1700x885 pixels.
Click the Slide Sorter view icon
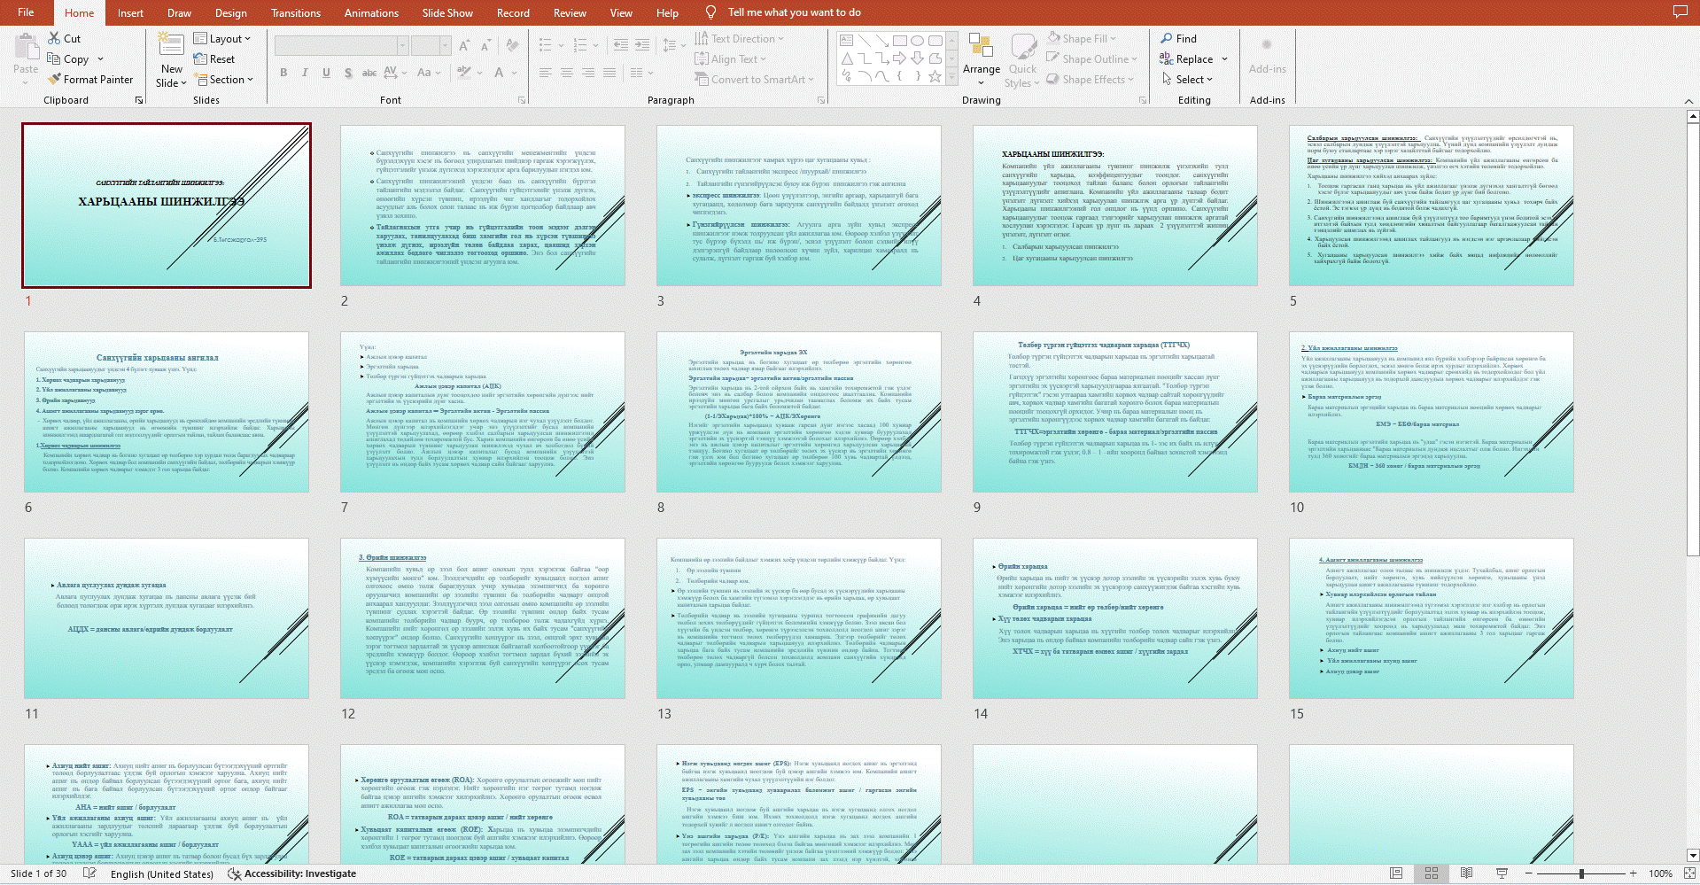(x=1432, y=873)
